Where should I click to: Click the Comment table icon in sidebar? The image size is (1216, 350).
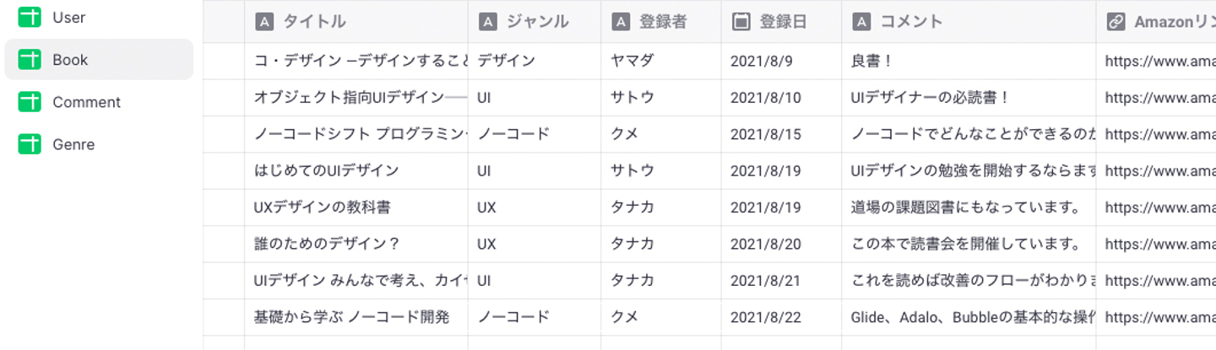[x=30, y=102]
